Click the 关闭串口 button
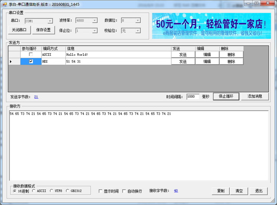Screen dimensions: 277x205 (19, 30)
